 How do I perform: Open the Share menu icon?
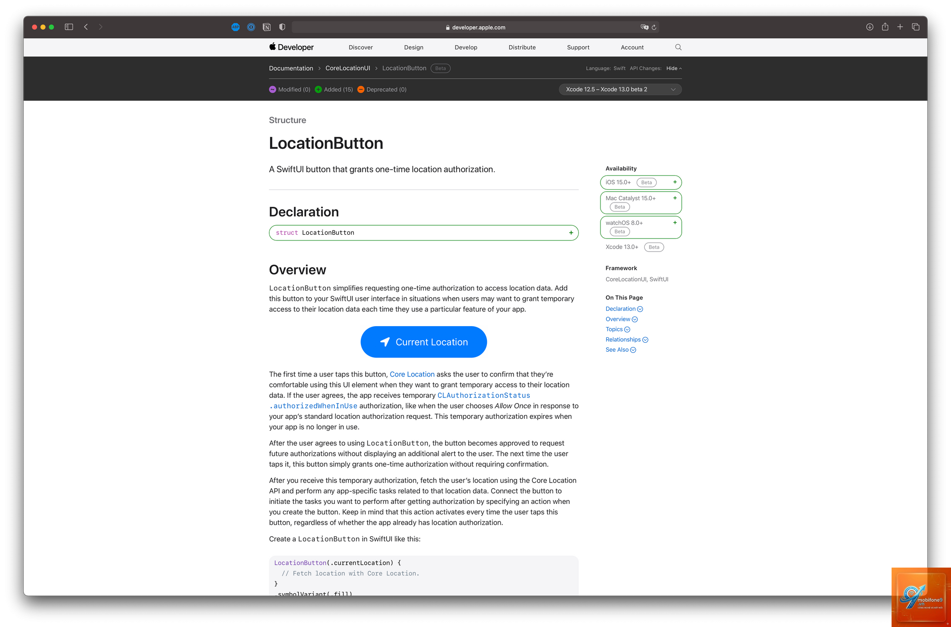coord(885,27)
